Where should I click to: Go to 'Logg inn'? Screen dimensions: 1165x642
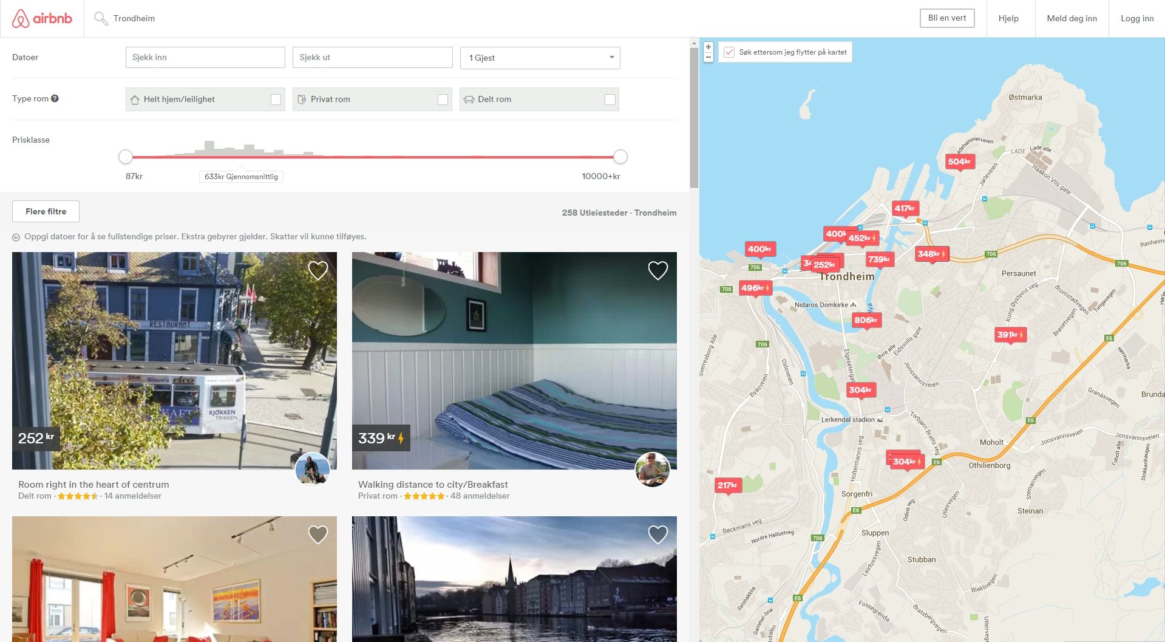[x=1136, y=18]
